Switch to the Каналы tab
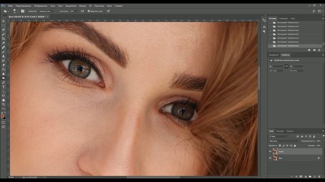This screenshot has height=182, width=325. [290, 131]
